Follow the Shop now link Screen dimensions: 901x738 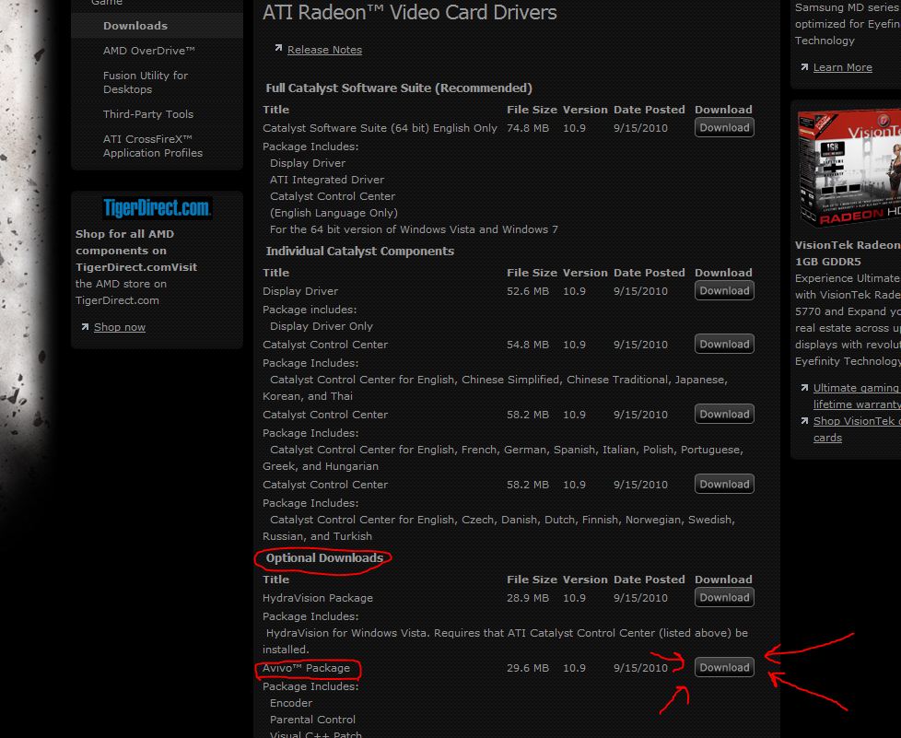pyautogui.click(x=120, y=327)
